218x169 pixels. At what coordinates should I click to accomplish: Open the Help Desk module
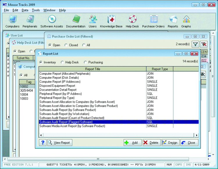click(132, 21)
